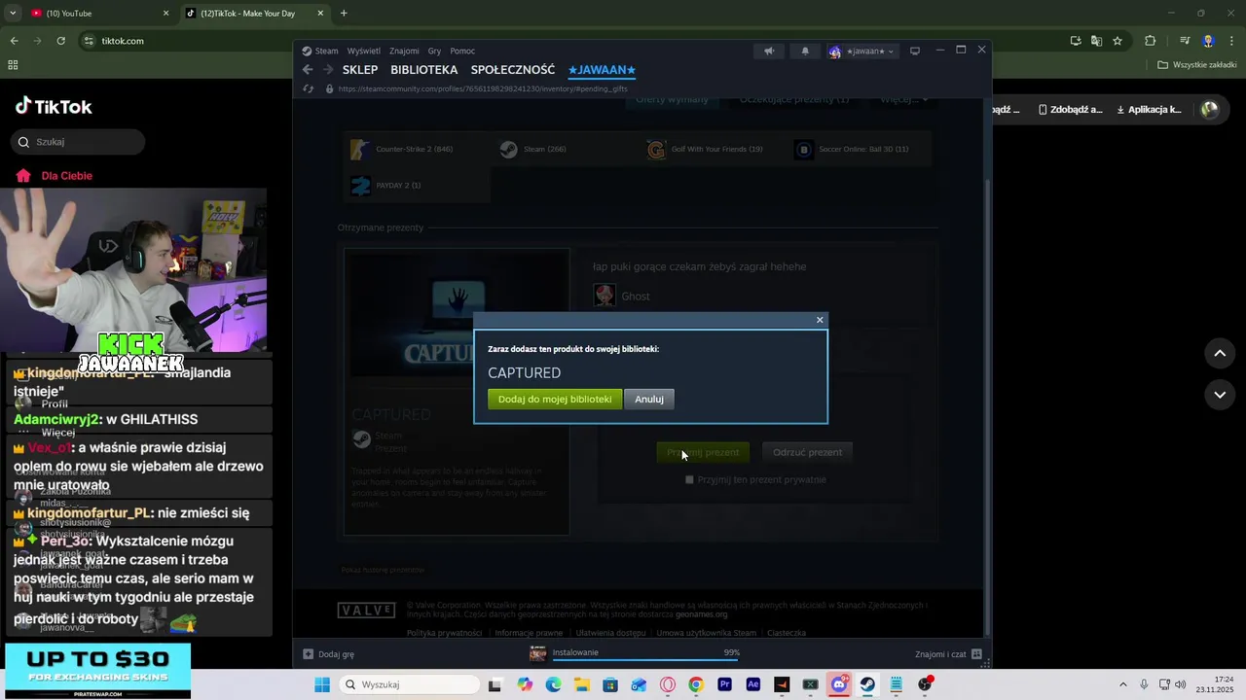Open the Steam menu in Steam menu bar
This screenshot has width=1246, height=700.
[320, 51]
